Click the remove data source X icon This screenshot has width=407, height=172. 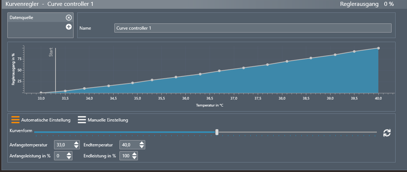click(68, 18)
